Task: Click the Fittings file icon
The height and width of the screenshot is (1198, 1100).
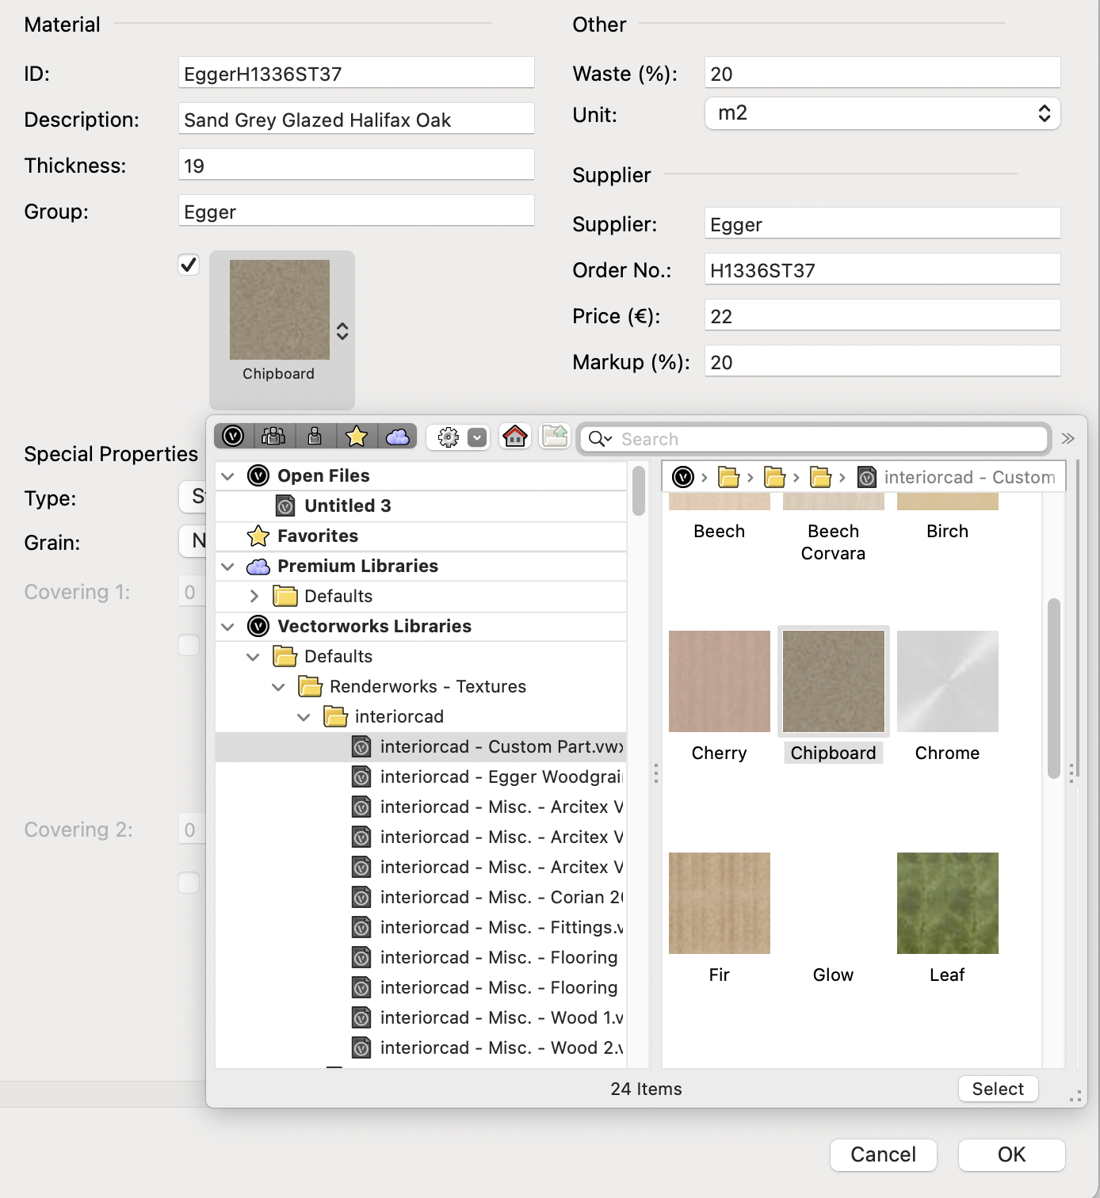Action: (361, 928)
